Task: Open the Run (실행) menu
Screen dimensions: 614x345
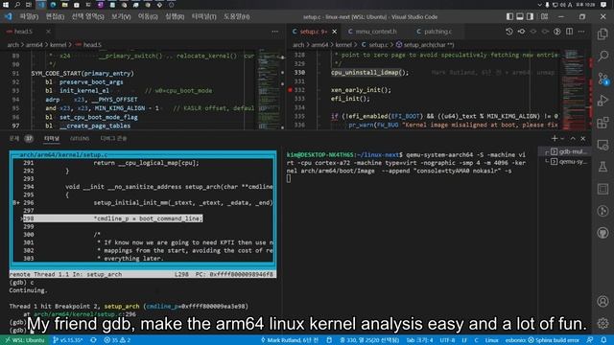Action: tap(175, 17)
